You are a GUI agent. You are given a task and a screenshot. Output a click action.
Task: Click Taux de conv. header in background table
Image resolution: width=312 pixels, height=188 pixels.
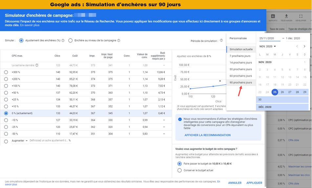tap(277, 29)
